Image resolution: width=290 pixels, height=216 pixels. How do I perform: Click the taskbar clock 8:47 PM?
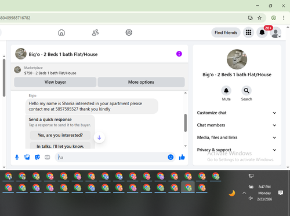tap(264, 187)
